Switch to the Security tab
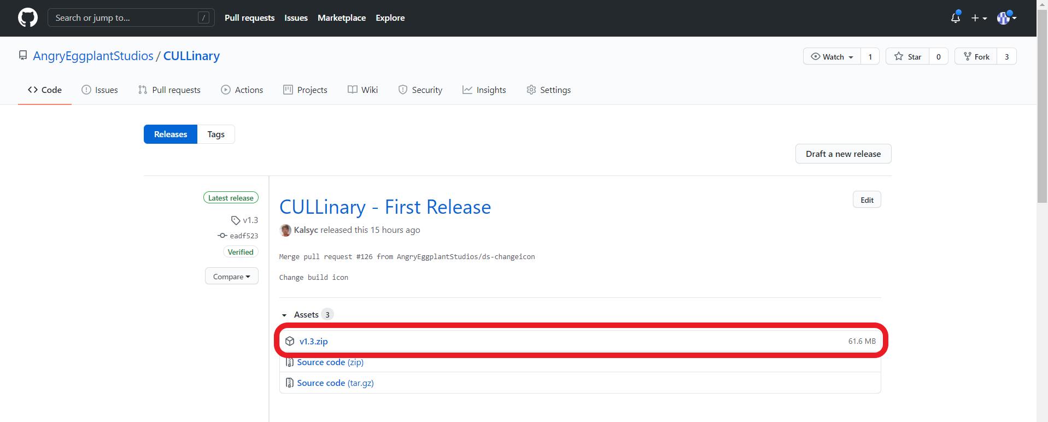 [420, 90]
